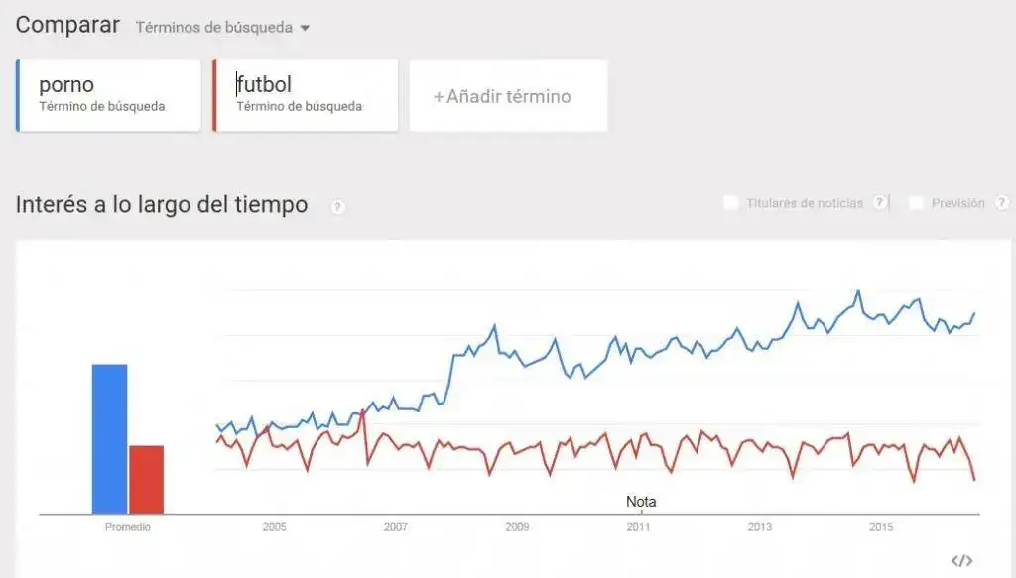1016x578 pixels.
Task: Toggle the forecast option labeled Previsión
Action: [916, 201]
